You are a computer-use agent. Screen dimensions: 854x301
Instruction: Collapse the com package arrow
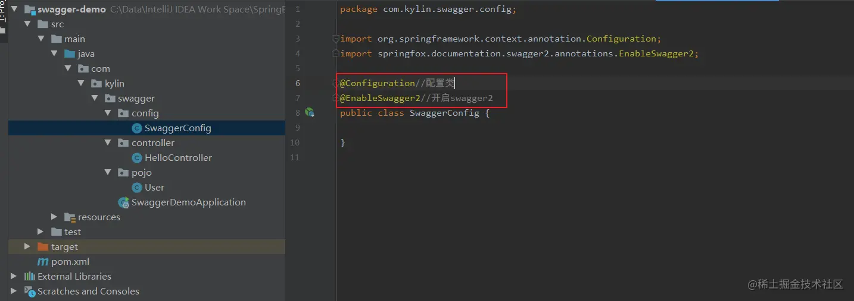point(68,69)
